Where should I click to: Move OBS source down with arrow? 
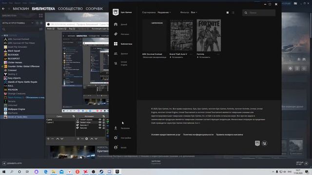pyautogui.click(x=96, y=139)
